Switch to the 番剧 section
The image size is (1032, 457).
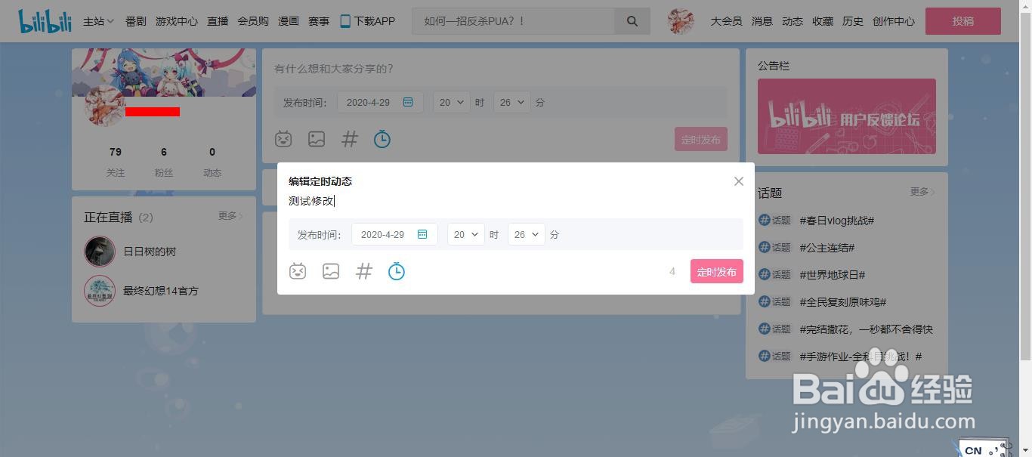(134, 21)
